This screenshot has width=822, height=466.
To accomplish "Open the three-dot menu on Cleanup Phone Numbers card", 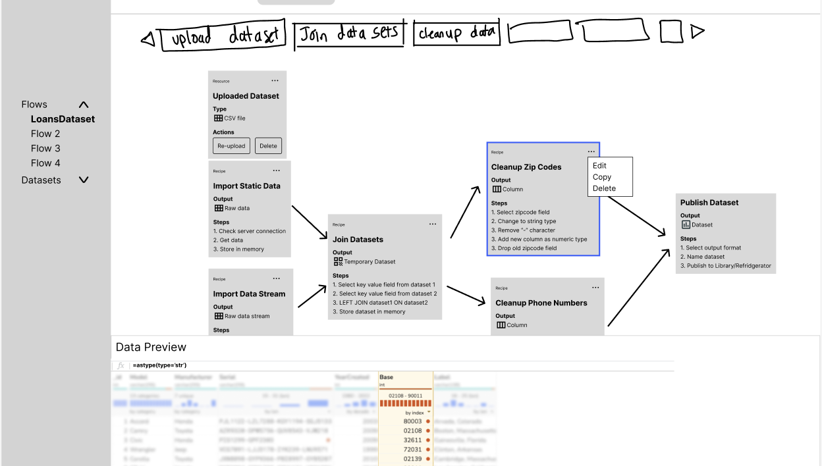I will click(x=596, y=288).
